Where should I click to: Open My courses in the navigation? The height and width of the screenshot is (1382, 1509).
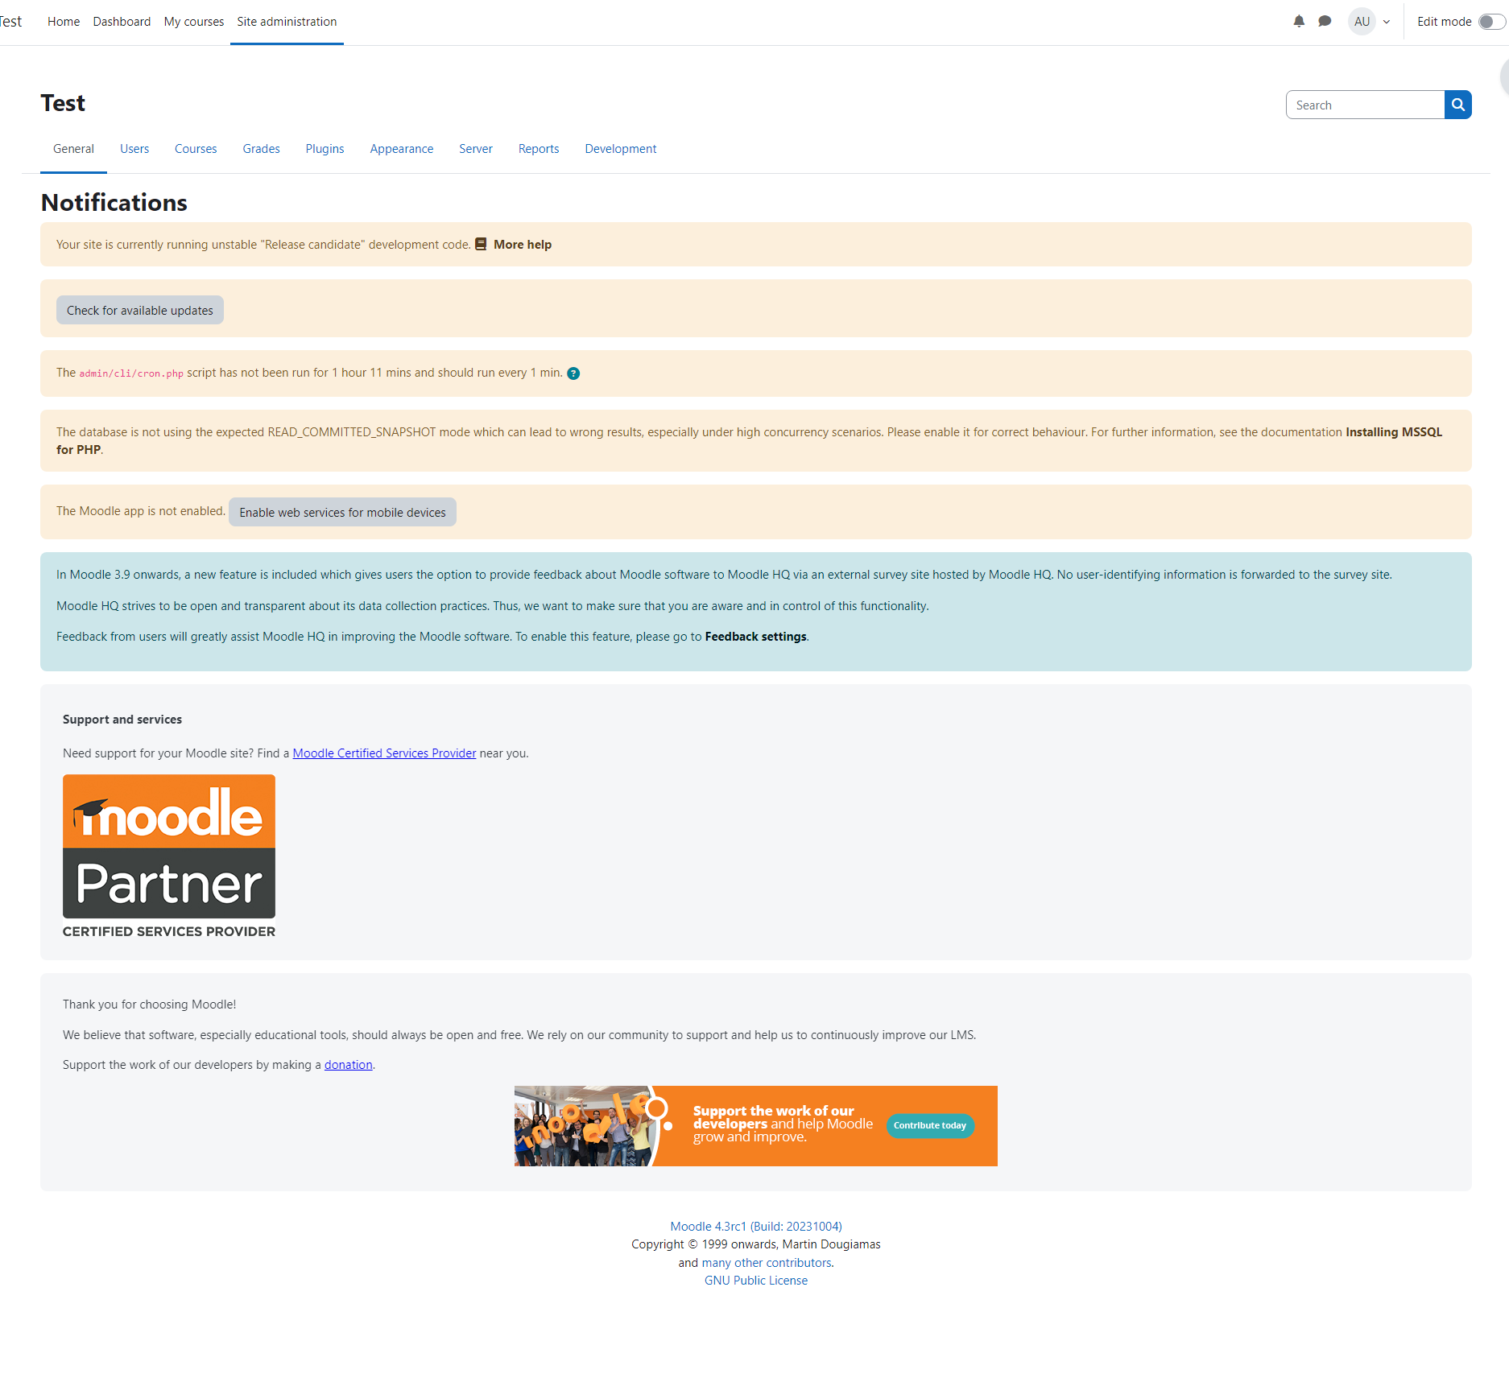(194, 22)
